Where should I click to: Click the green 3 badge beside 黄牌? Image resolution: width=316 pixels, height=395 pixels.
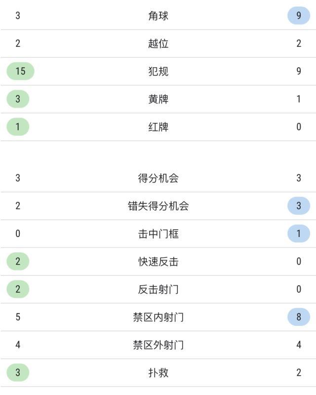(x=18, y=99)
